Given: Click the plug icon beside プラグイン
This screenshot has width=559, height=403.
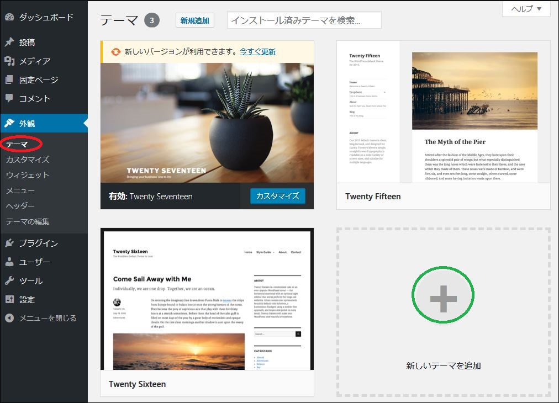Looking at the screenshot, I should point(9,243).
